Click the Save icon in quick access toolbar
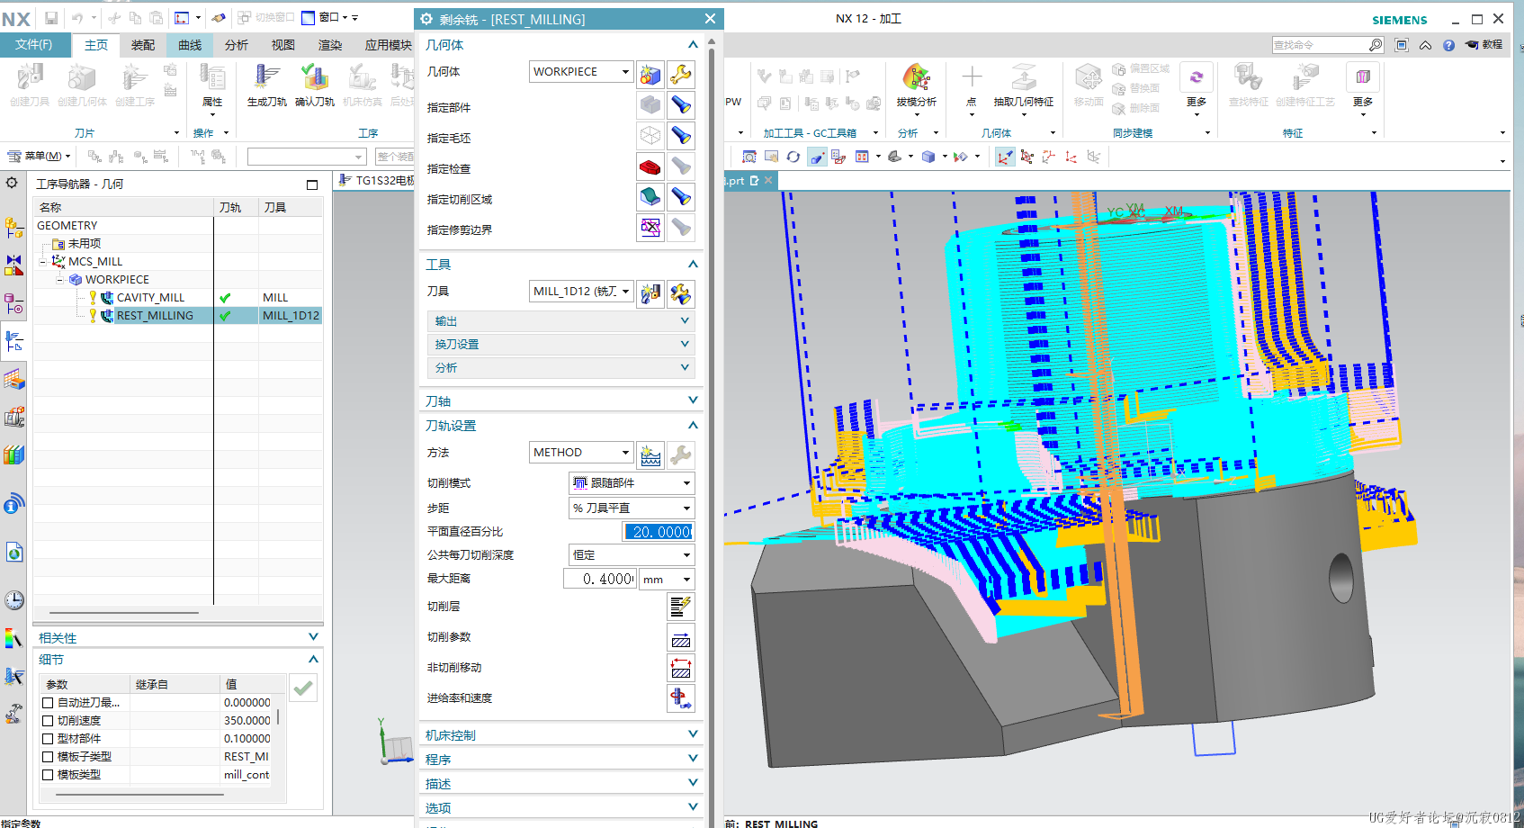Image resolution: width=1524 pixels, height=828 pixels. click(51, 18)
